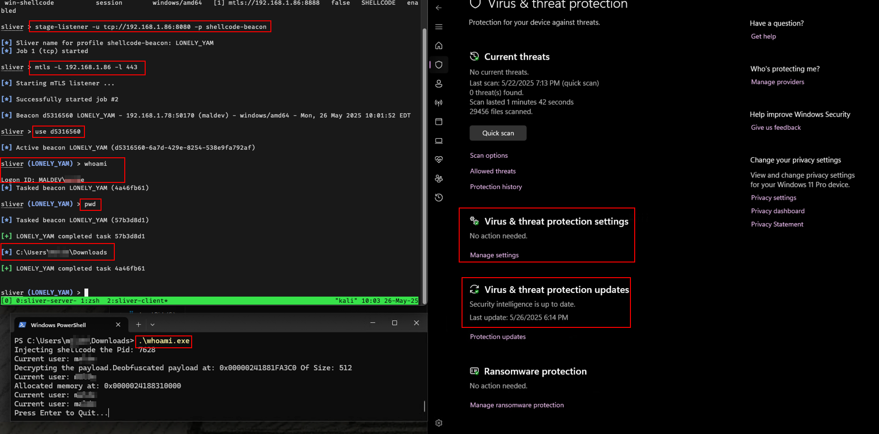Open Allowed threats link
Image resolution: width=879 pixels, height=434 pixels.
click(493, 171)
